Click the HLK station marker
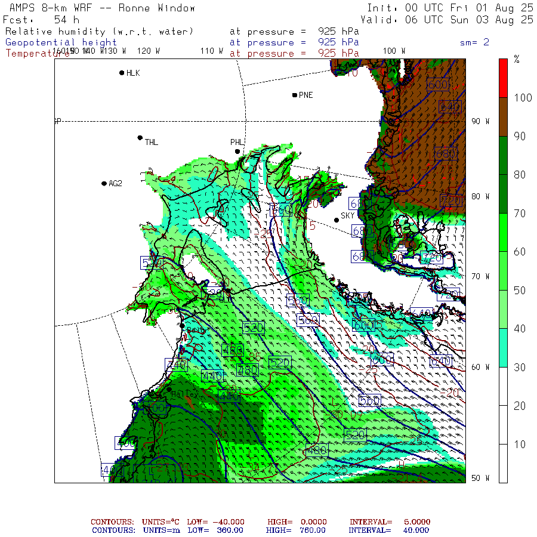The image size is (537, 537). coord(122,73)
